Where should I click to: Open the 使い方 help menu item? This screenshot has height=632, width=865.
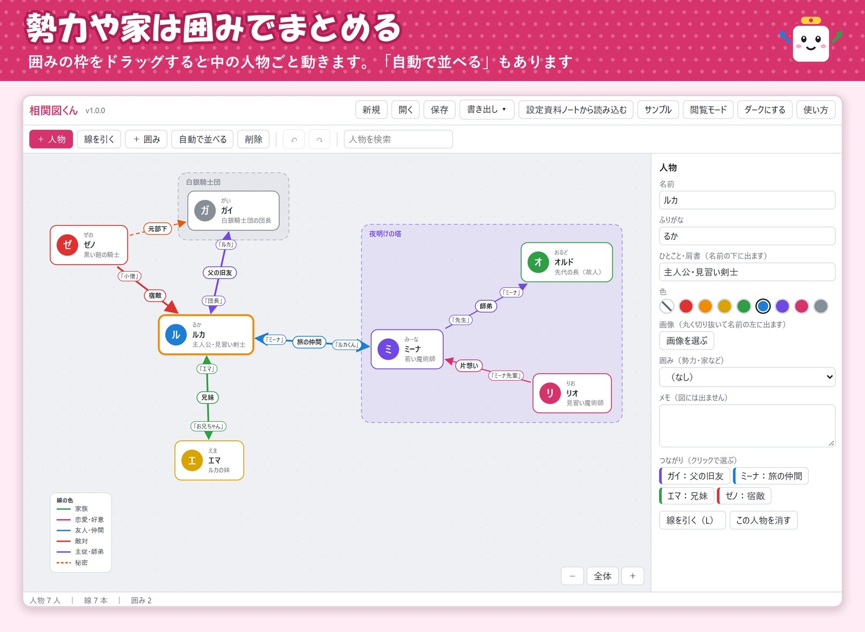(815, 110)
